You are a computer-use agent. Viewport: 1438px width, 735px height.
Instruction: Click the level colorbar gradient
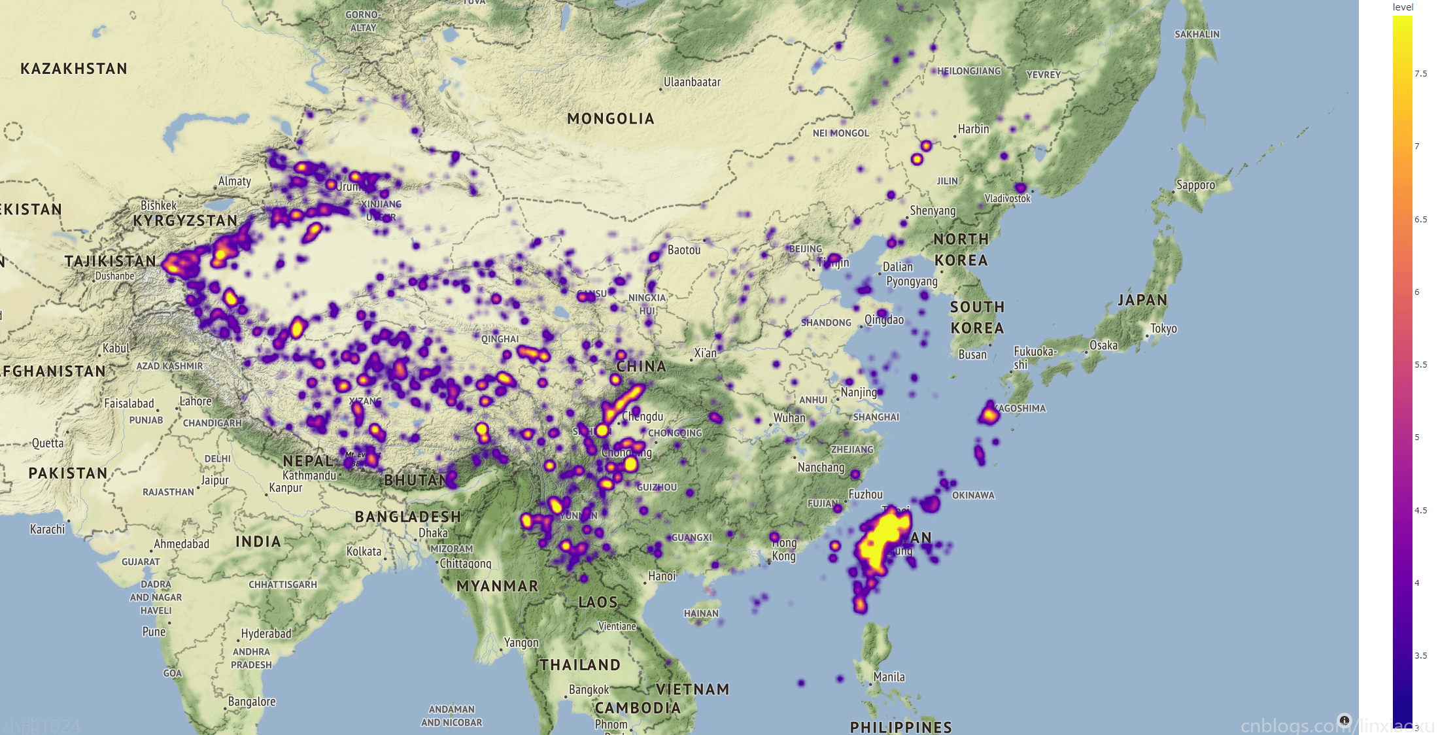click(x=1402, y=371)
